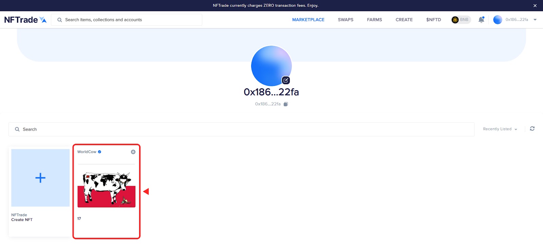Click the magnifier icon in top search bar
The height and width of the screenshot is (248, 543).
[x=60, y=20]
